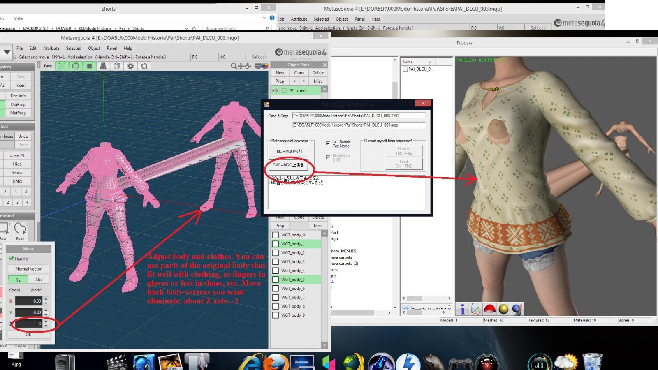Click the Normal vector button
Screen dimensions: 658x370
point(29,269)
